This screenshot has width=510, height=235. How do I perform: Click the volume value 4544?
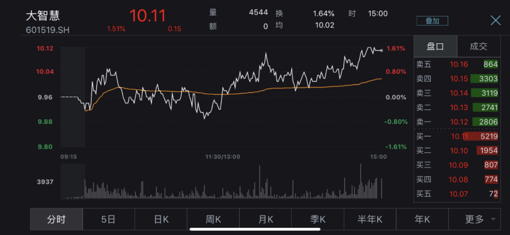tap(258, 13)
